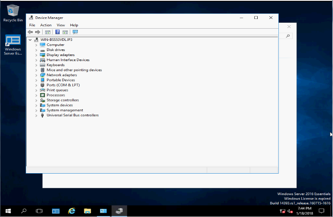Viewport: 333px width, 217px height.
Task: Click the blue Help toolbar icon
Action: (58, 32)
